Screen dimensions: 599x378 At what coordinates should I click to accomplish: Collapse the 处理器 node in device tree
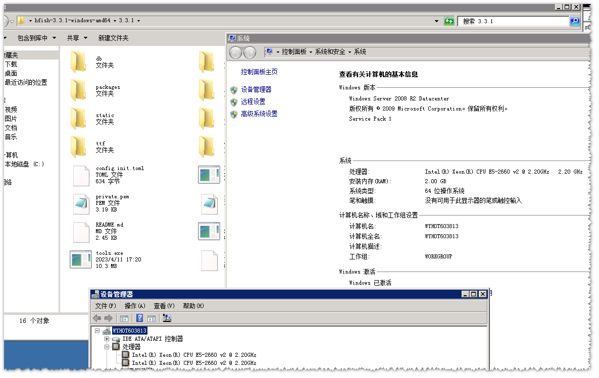(107, 347)
